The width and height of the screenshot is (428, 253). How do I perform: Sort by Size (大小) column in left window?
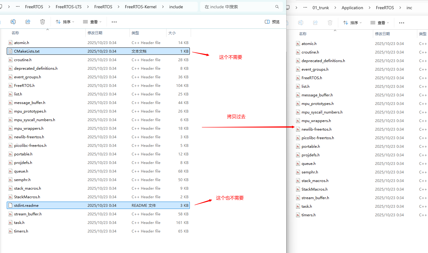click(x=172, y=33)
